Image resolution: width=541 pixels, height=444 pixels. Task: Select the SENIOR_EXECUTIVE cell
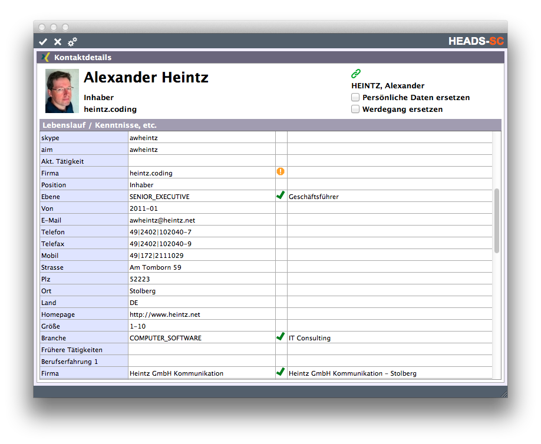[202, 197]
